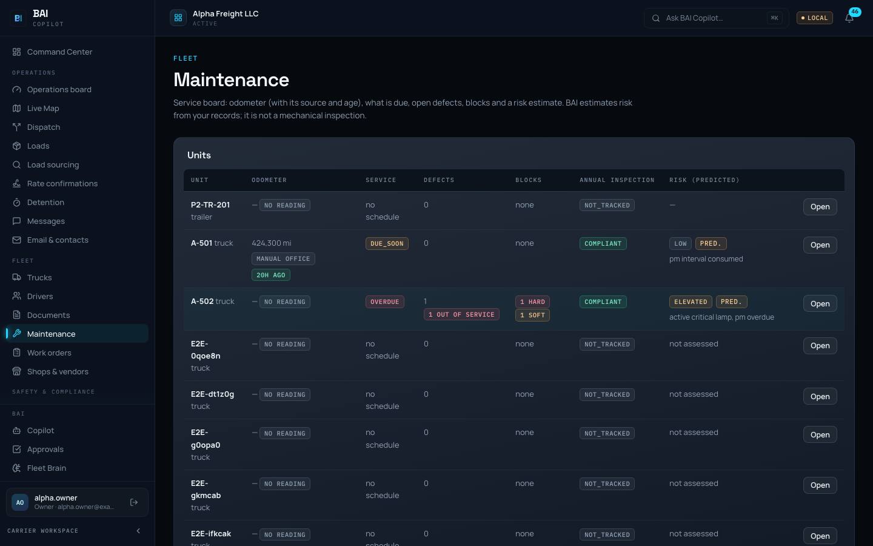Screen dimensions: 873x546
Task: Open unit A-501 truck
Action: [x=820, y=245]
